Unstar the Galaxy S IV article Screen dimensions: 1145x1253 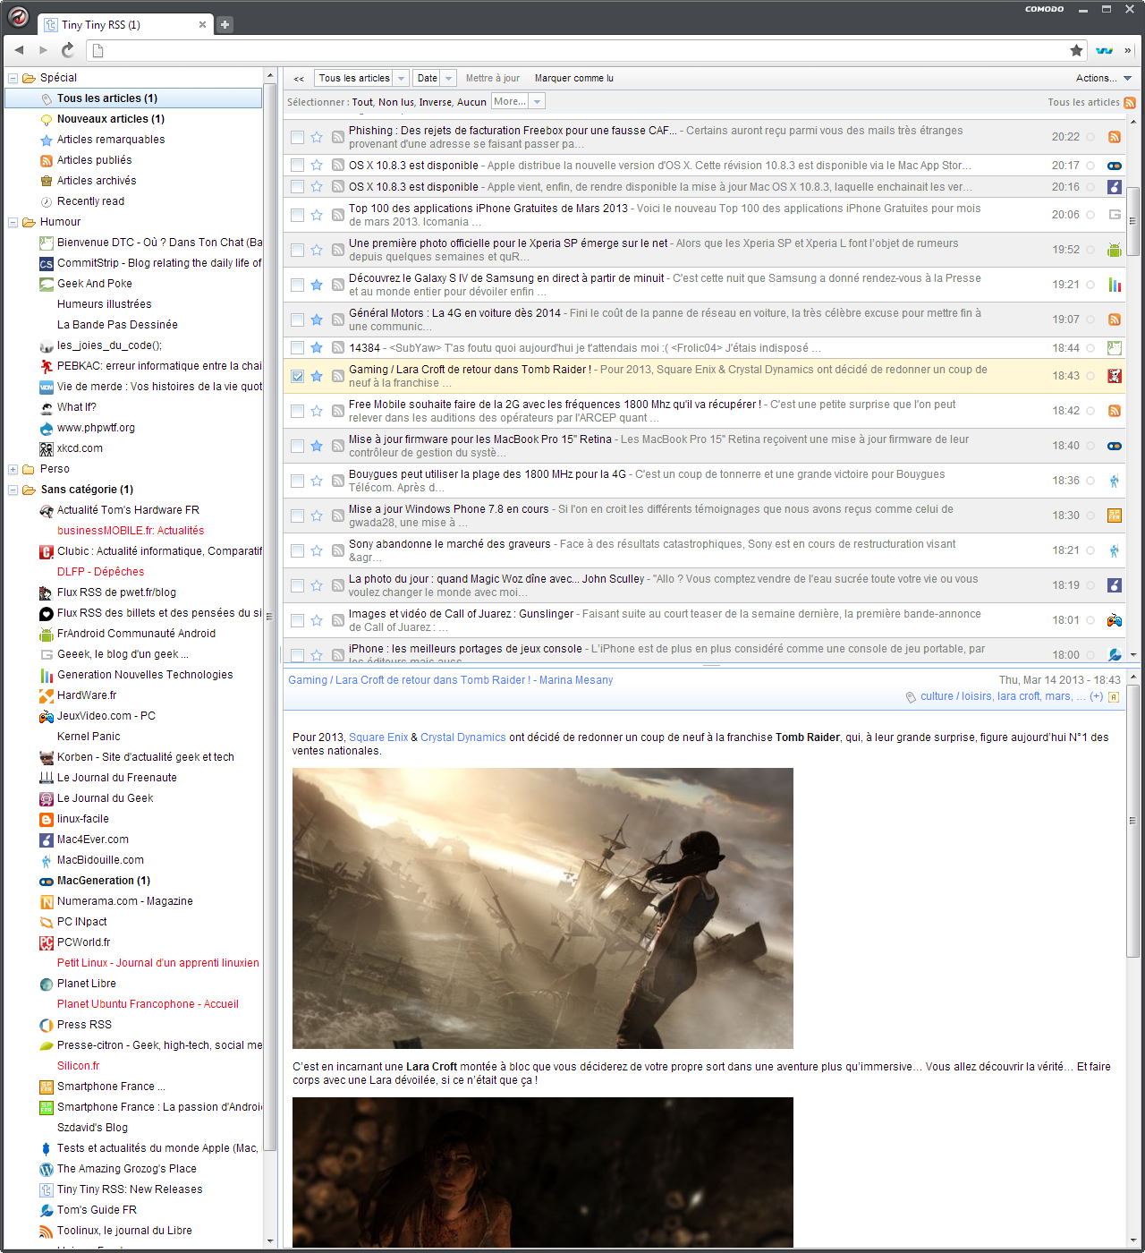click(317, 285)
